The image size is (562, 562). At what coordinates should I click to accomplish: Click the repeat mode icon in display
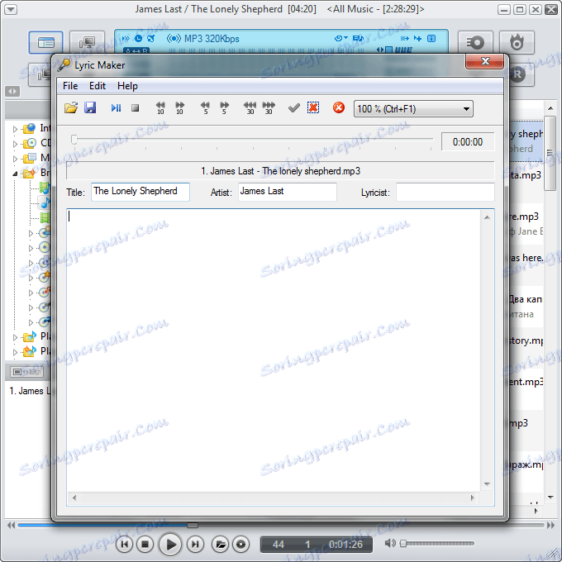coord(341,38)
